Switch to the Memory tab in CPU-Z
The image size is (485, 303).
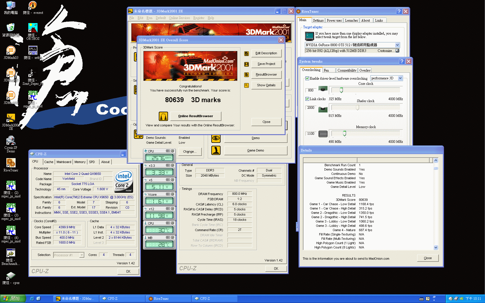tap(80, 162)
